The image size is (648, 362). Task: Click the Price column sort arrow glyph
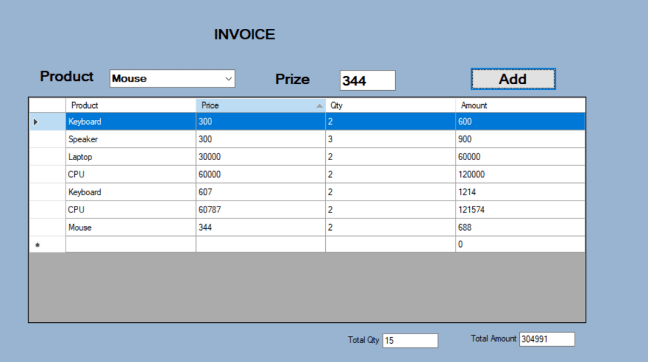point(320,106)
